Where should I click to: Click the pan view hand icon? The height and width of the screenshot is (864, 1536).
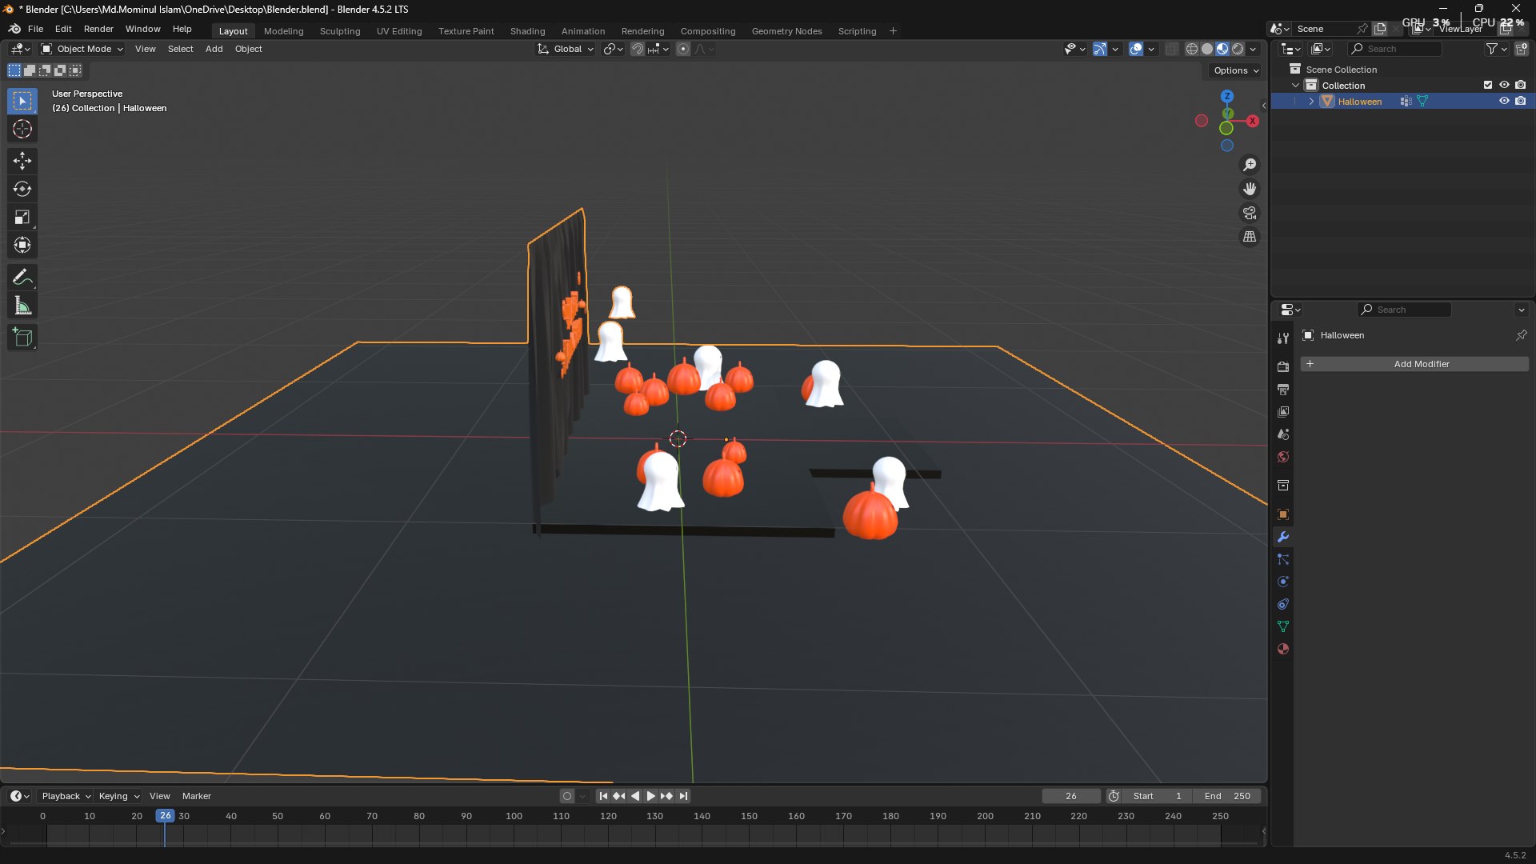pyautogui.click(x=1250, y=189)
